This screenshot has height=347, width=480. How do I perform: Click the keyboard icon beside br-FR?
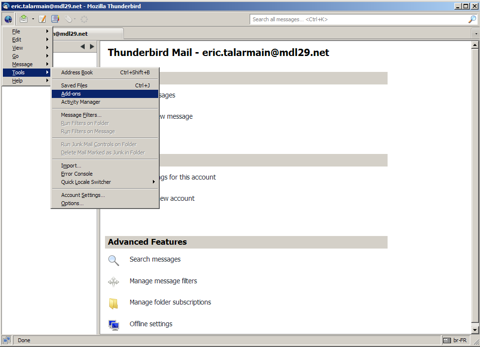[x=447, y=340]
